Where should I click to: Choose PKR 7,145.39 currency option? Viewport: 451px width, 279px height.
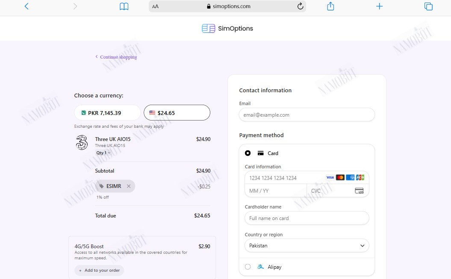pyautogui.click(x=108, y=113)
